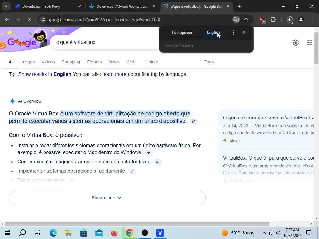Show hidden system tray icons
The width and height of the screenshot is (319, 239).
(264, 233)
